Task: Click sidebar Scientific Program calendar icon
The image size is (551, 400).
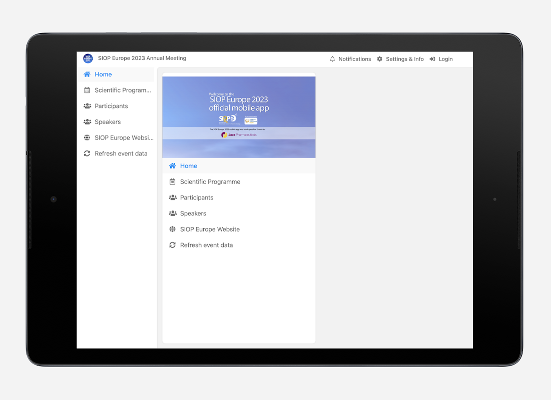Action: click(x=87, y=90)
